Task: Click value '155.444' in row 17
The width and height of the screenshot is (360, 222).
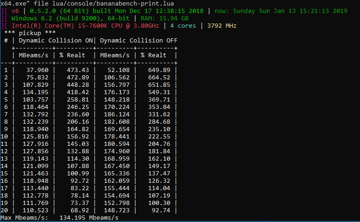Action: coord(117,188)
